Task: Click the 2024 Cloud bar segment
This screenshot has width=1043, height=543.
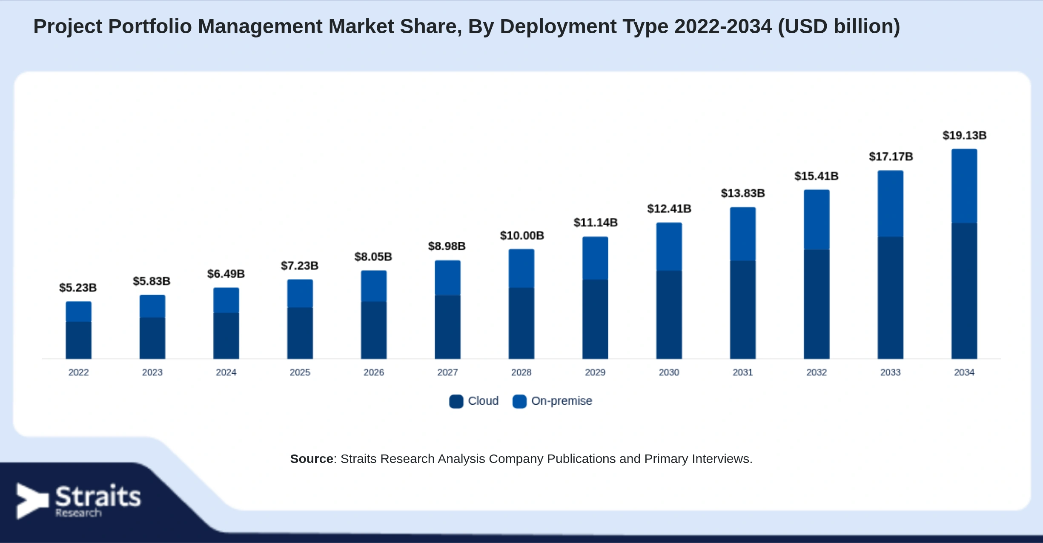Action: coord(226,336)
